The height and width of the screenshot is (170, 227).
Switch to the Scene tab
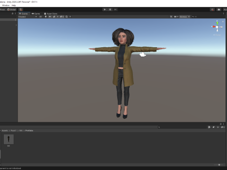[x=24, y=14]
